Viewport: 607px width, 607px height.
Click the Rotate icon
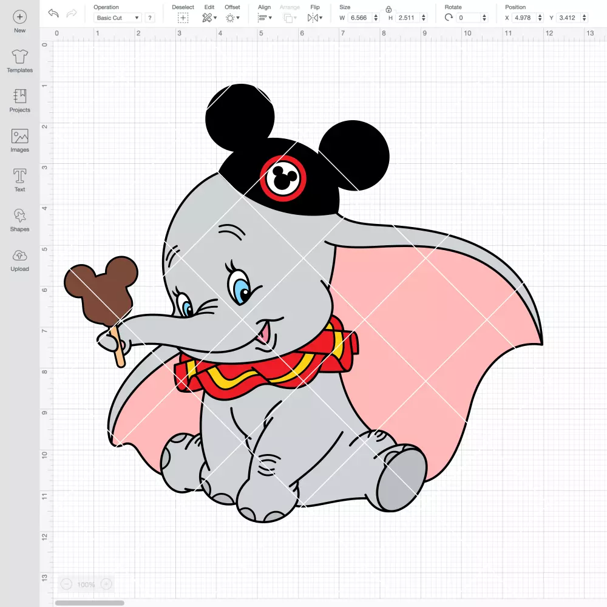point(449,18)
